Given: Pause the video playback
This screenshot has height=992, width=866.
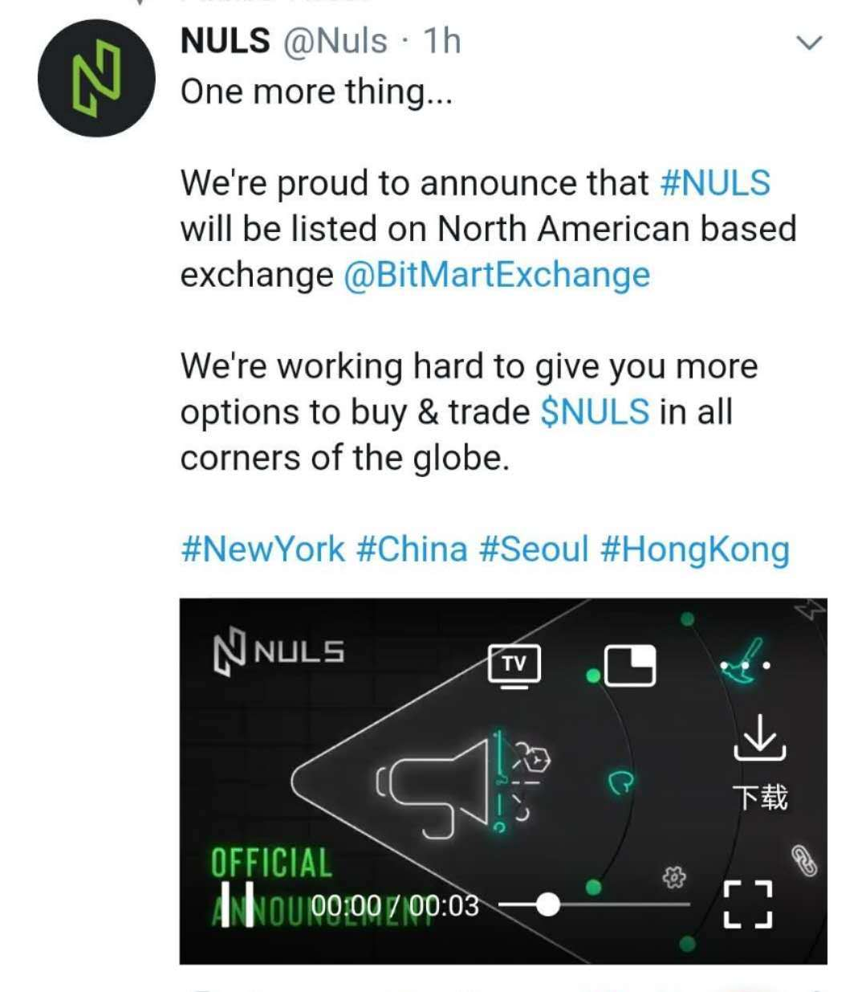Looking at the screenshot, I should (237, 904).
